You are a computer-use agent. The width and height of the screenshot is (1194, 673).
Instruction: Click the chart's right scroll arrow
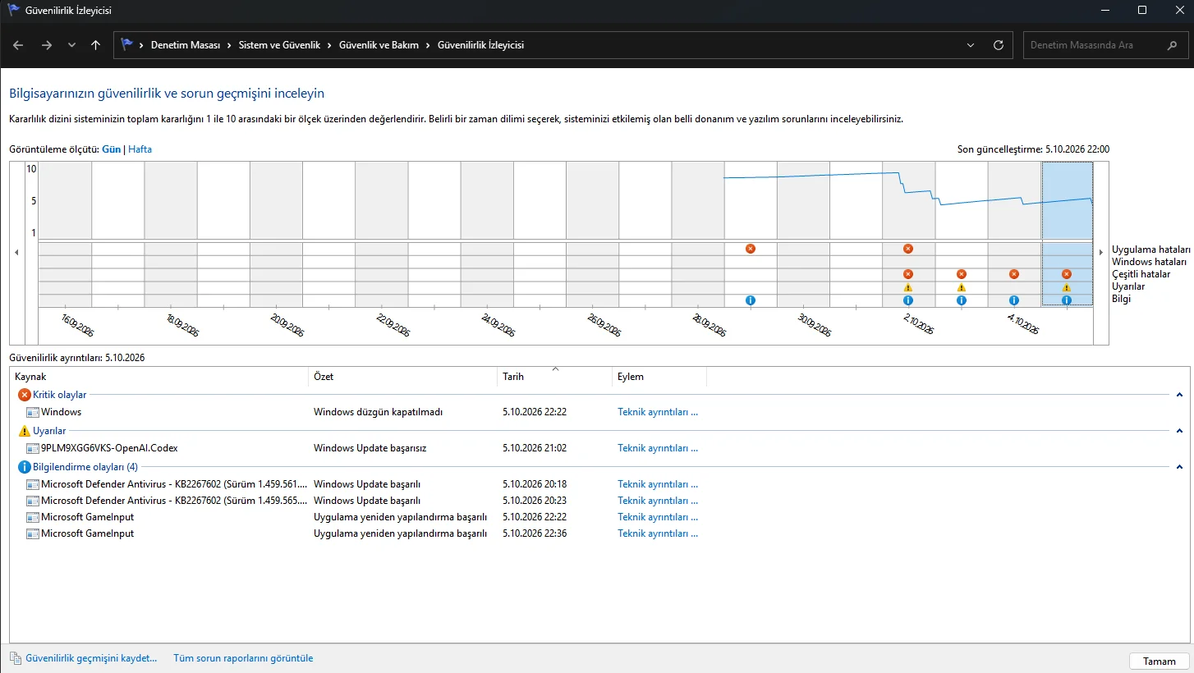[x=1101, y=253]
